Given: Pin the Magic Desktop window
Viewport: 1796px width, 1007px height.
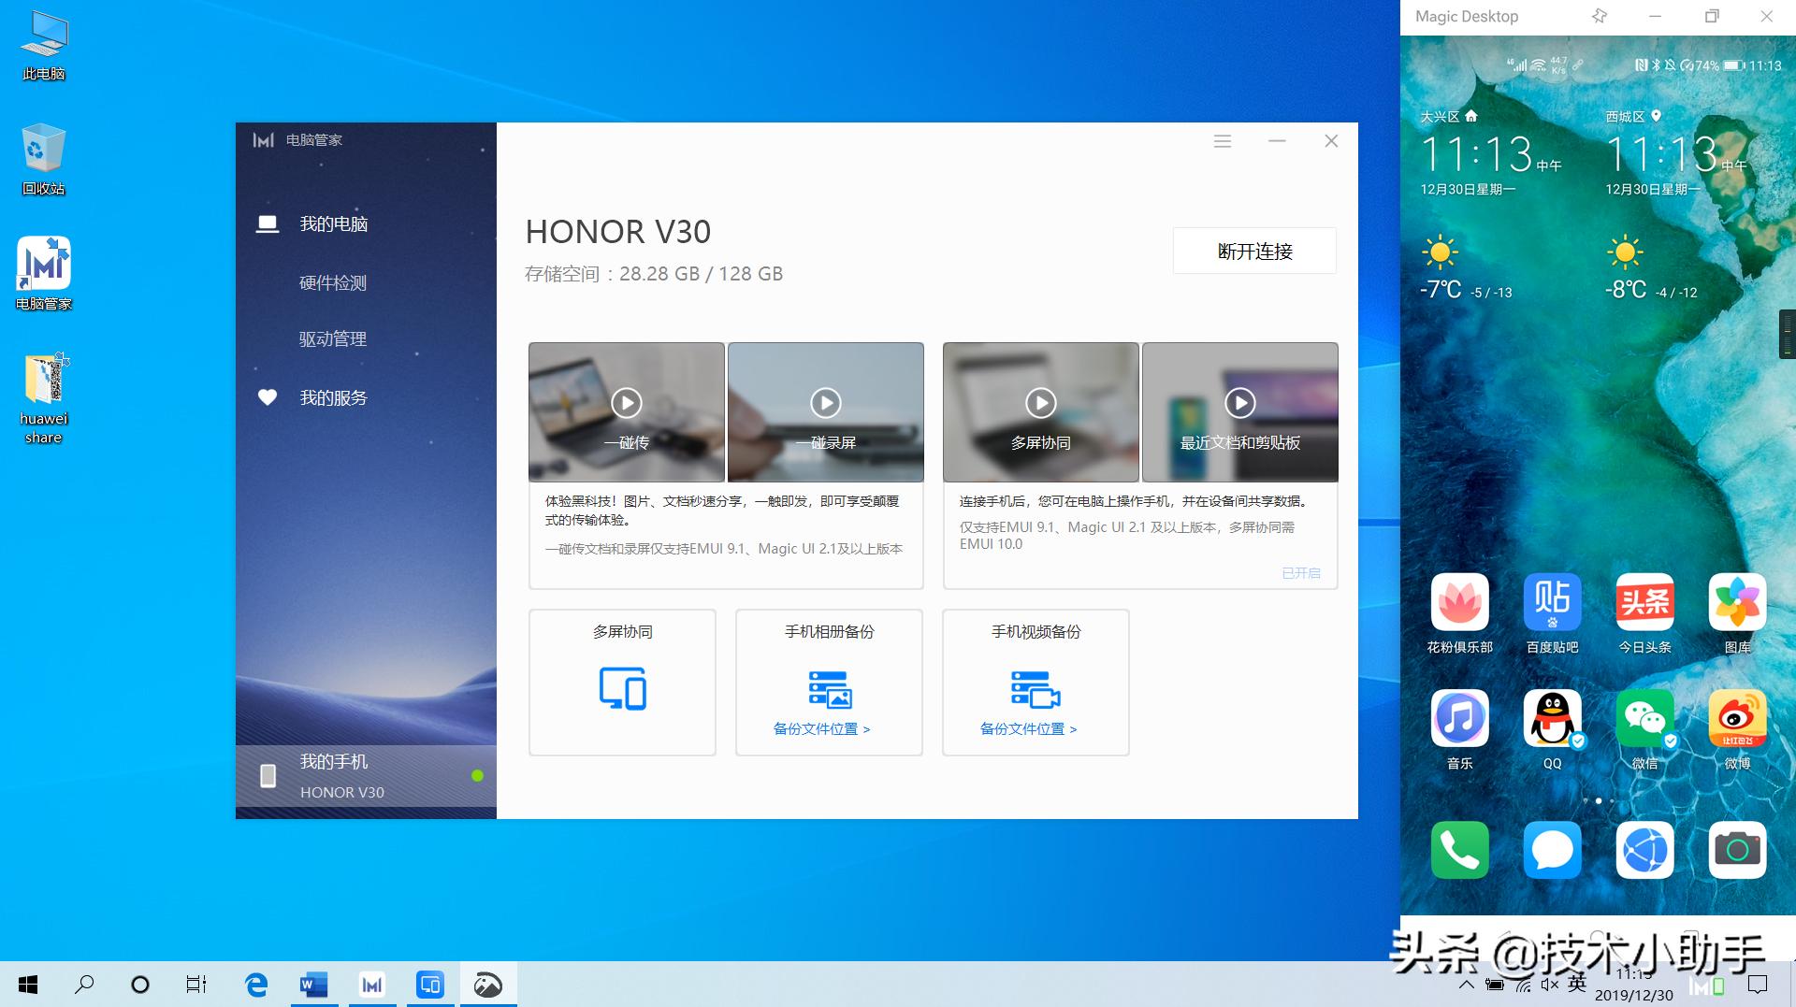Looking at the screenshot, I should (x=1599, y=17).
